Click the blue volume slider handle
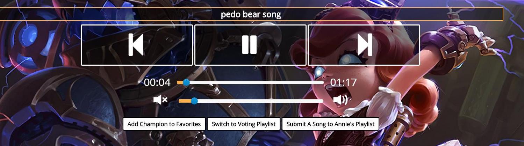Image resolution: width=524 pixels, height=146 pixels. (194, 101)
